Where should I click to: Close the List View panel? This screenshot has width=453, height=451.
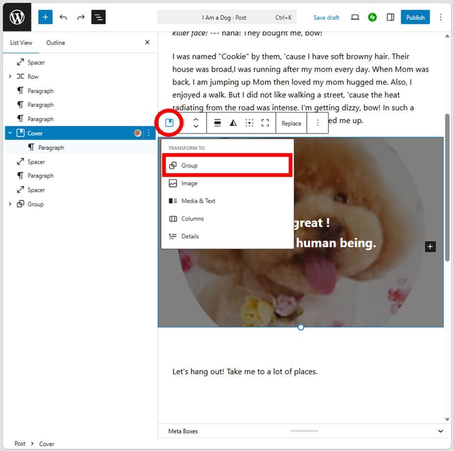point(147,43)
